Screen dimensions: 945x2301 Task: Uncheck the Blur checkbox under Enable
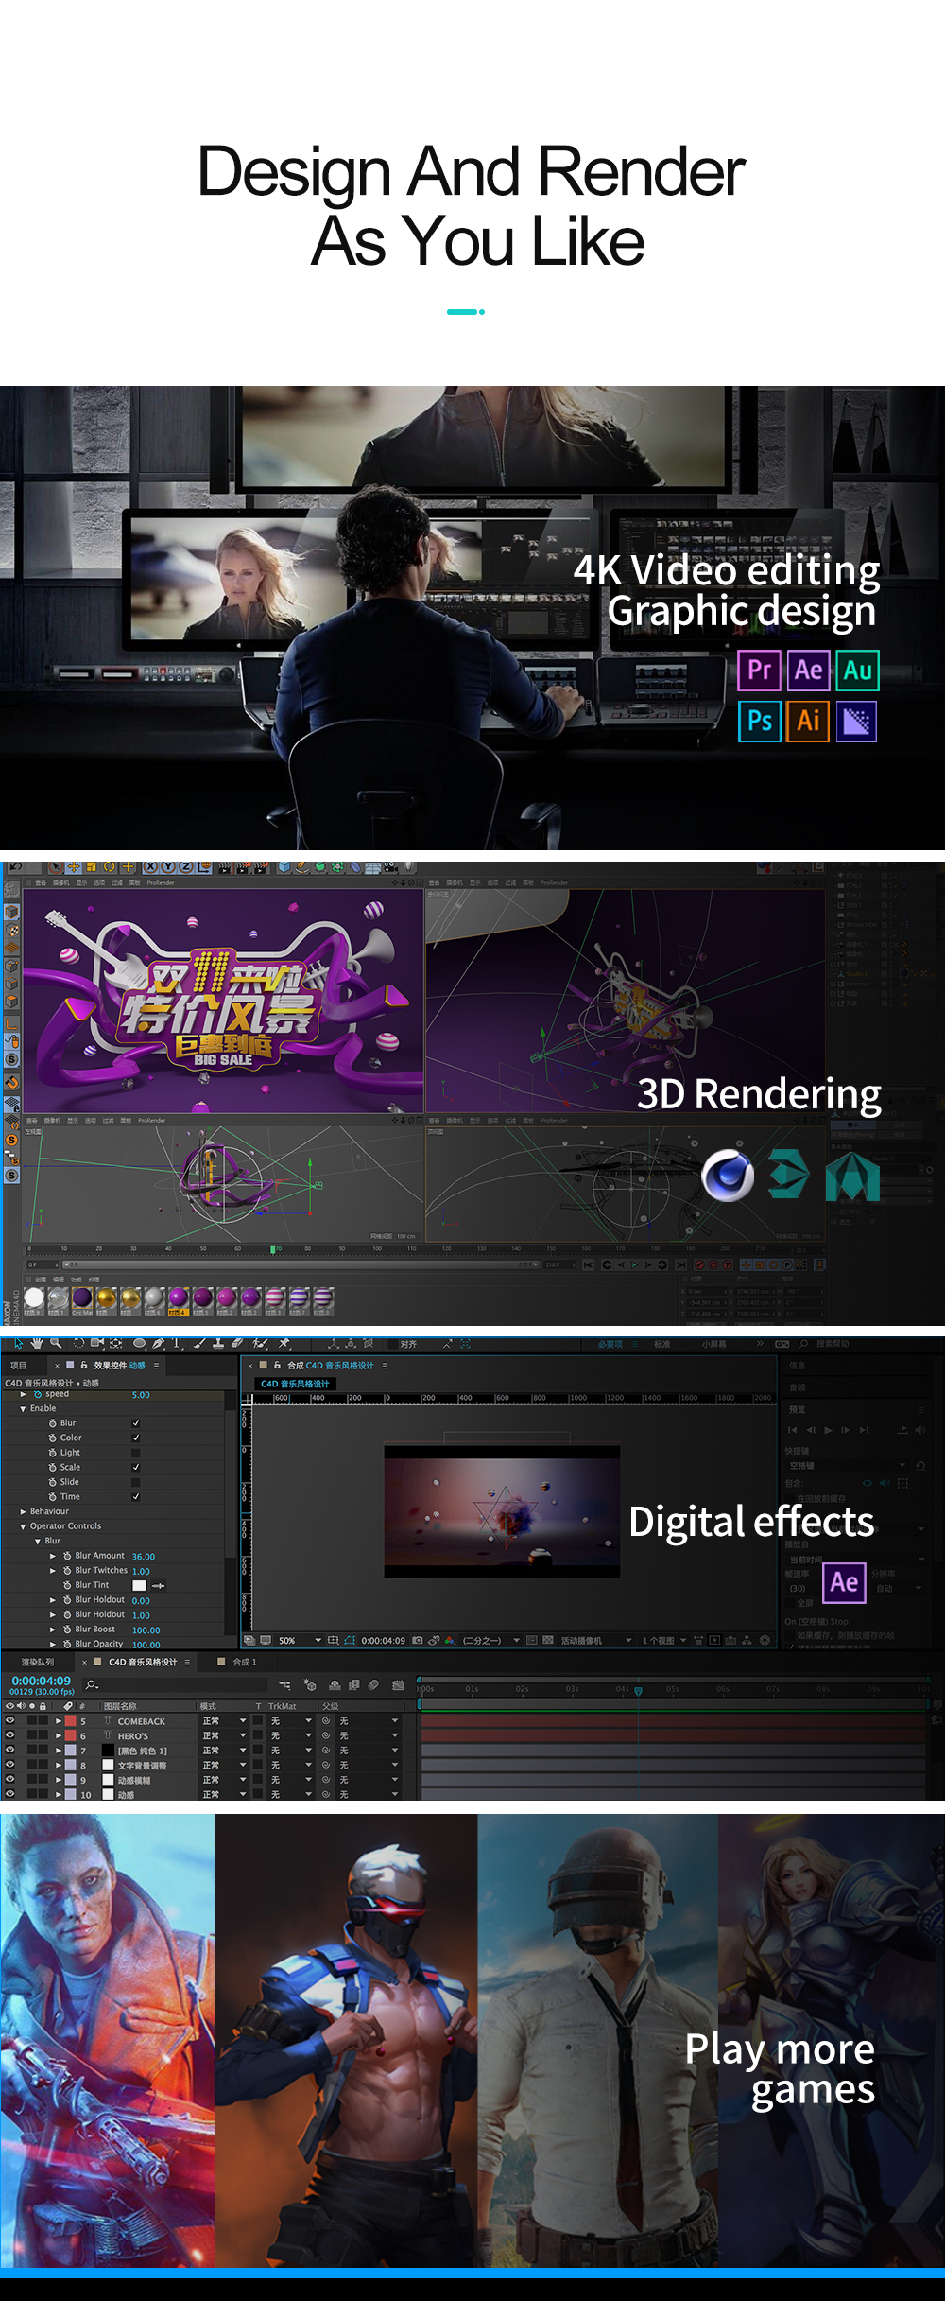pyautogui.click(x=136, y=1423)
